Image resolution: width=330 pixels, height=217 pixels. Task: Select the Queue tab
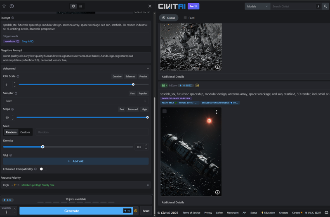pos(169,18)
